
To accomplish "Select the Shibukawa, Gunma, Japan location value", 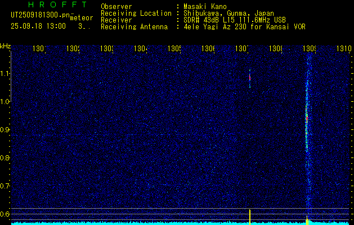I will 225,13.
